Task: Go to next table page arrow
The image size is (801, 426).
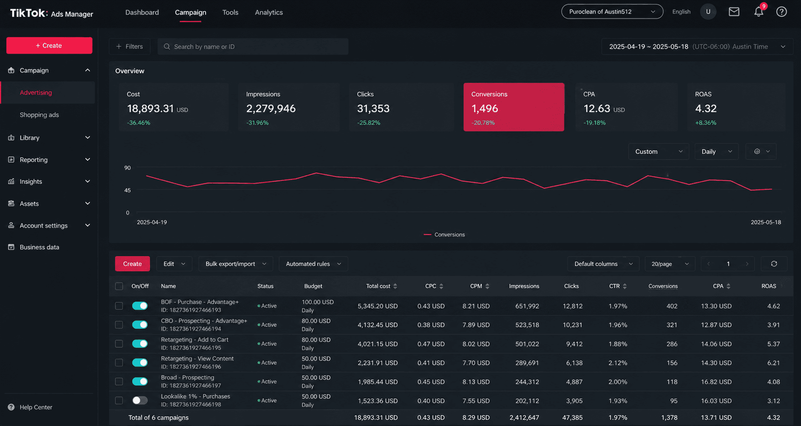Action: (x=747, y=264)
